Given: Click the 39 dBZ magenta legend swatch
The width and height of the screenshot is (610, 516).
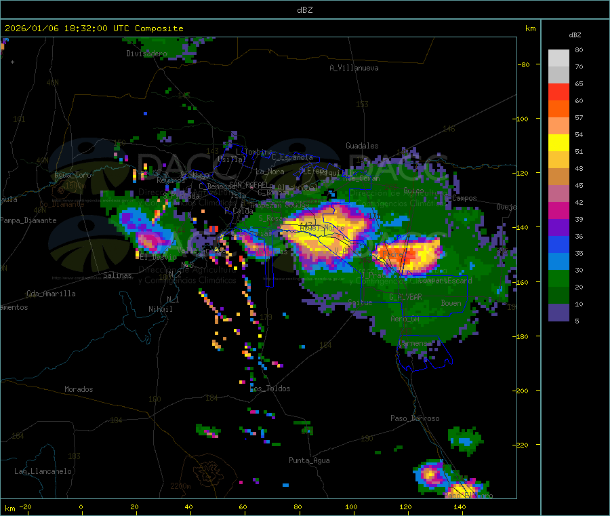Looking at the screenshot, I should click(x=558, y=210).
